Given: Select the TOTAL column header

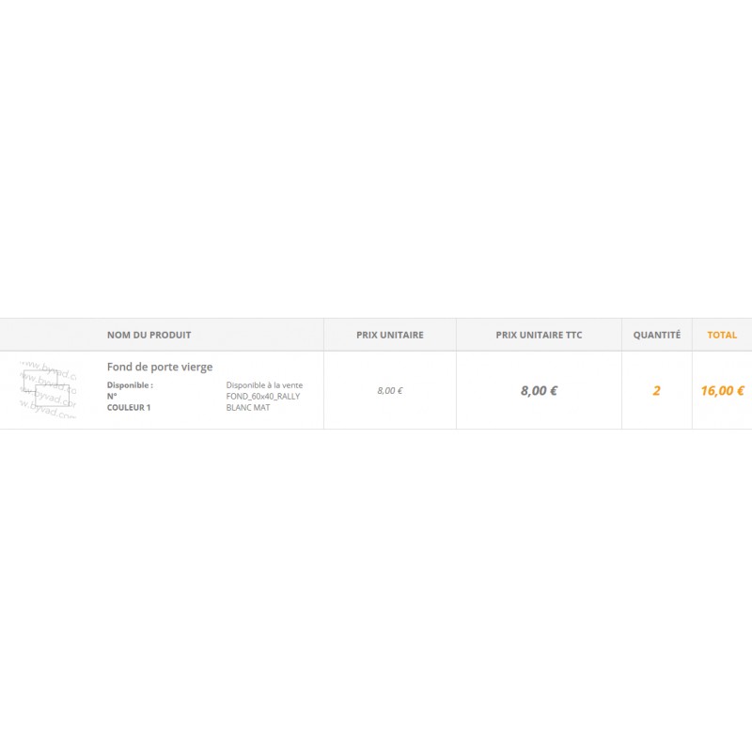Looking at the screenshot, I should click(722, 335).
